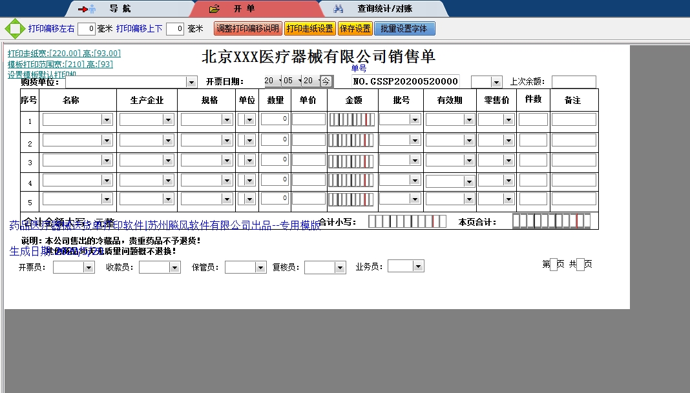Click the binoculars icon on 查询统计/对账 tab
Screen dimensions: 690x393
pyautogui.click(x=339, y=9)
